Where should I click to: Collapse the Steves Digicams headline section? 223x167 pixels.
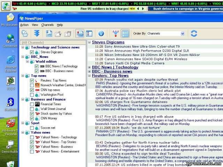[x=89, y=42]
